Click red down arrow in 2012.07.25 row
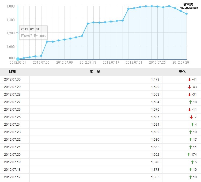This screenshot has height=182, width=201. click(x=191, y=117)
